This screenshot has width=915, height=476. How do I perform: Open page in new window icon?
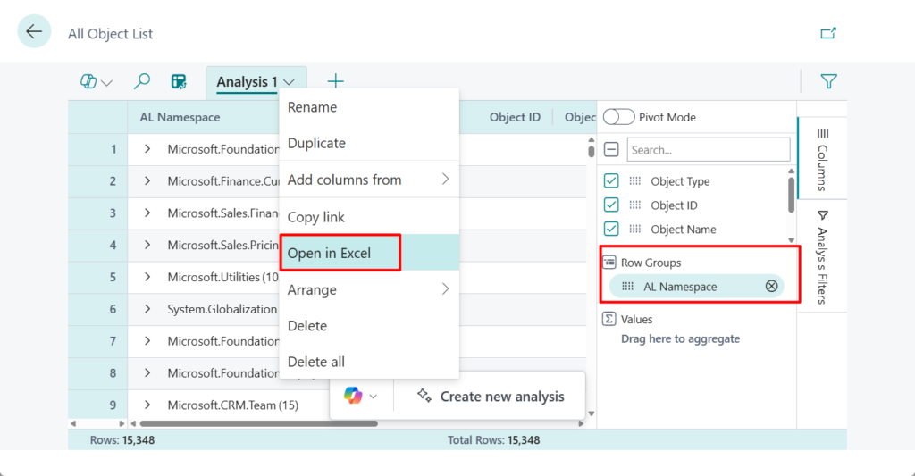pyautogui.click(x=828, y=33)
